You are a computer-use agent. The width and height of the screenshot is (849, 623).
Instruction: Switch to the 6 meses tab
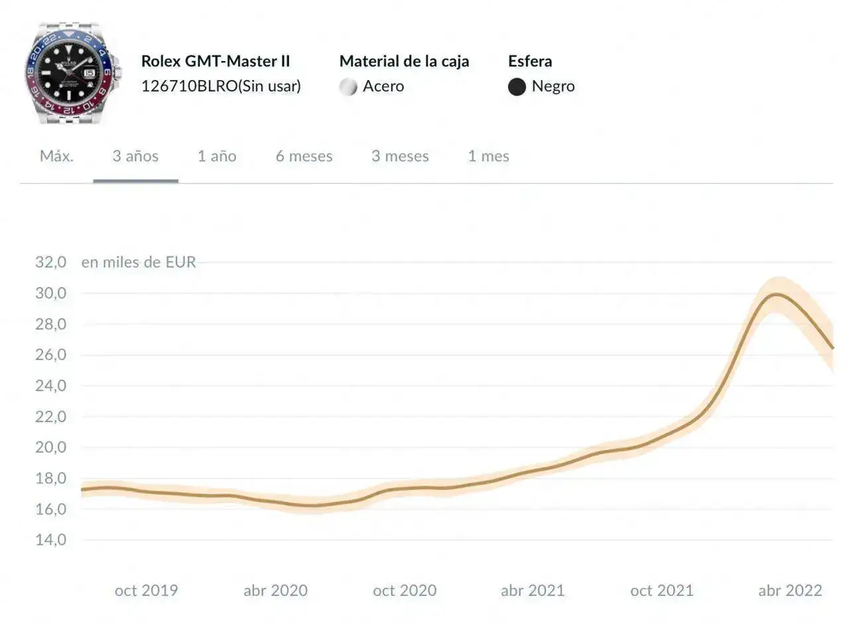(304, 156)
